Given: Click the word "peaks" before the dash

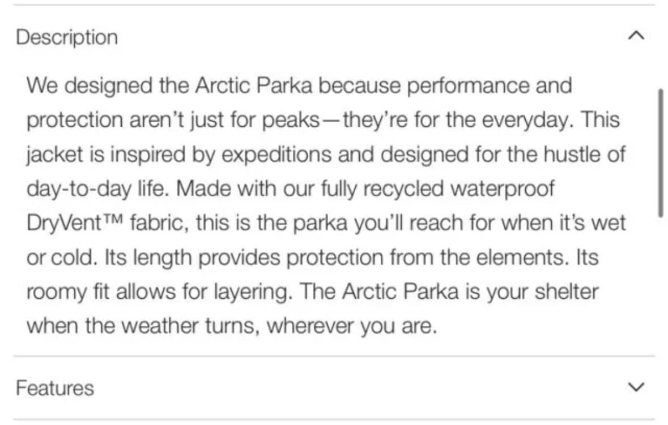Looking at the screenshot, I should [x=291, y=121].
